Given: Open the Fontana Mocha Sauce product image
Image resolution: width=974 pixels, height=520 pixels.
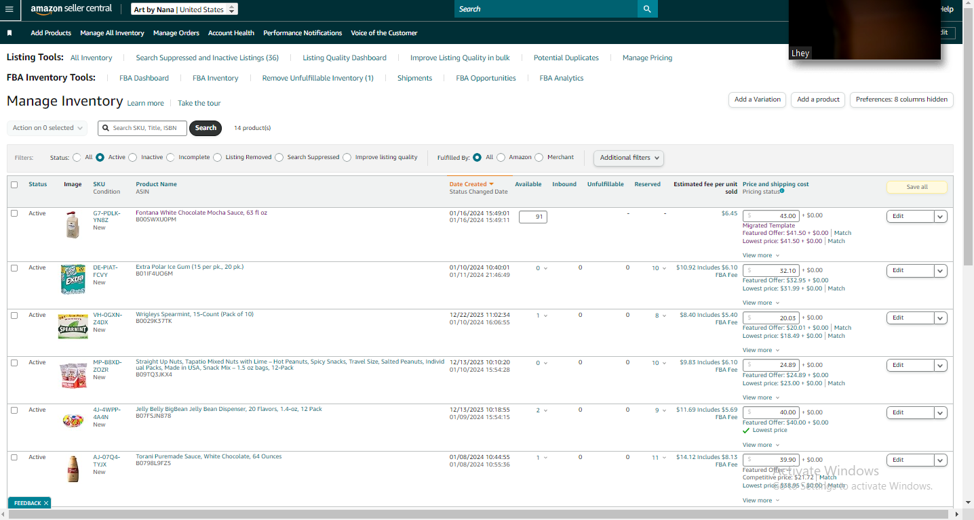Looking at the screenshot, I should pos(73,225).
